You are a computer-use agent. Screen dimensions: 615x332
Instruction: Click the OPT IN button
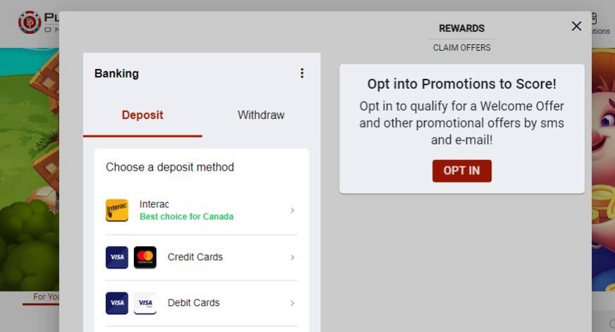462,171
